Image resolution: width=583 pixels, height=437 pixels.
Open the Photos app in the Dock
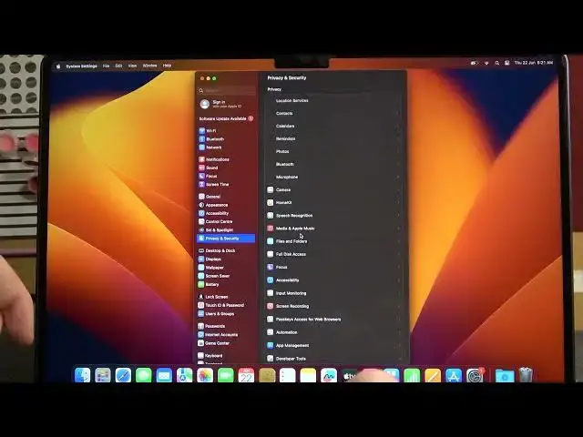click(x=205, y=375)
